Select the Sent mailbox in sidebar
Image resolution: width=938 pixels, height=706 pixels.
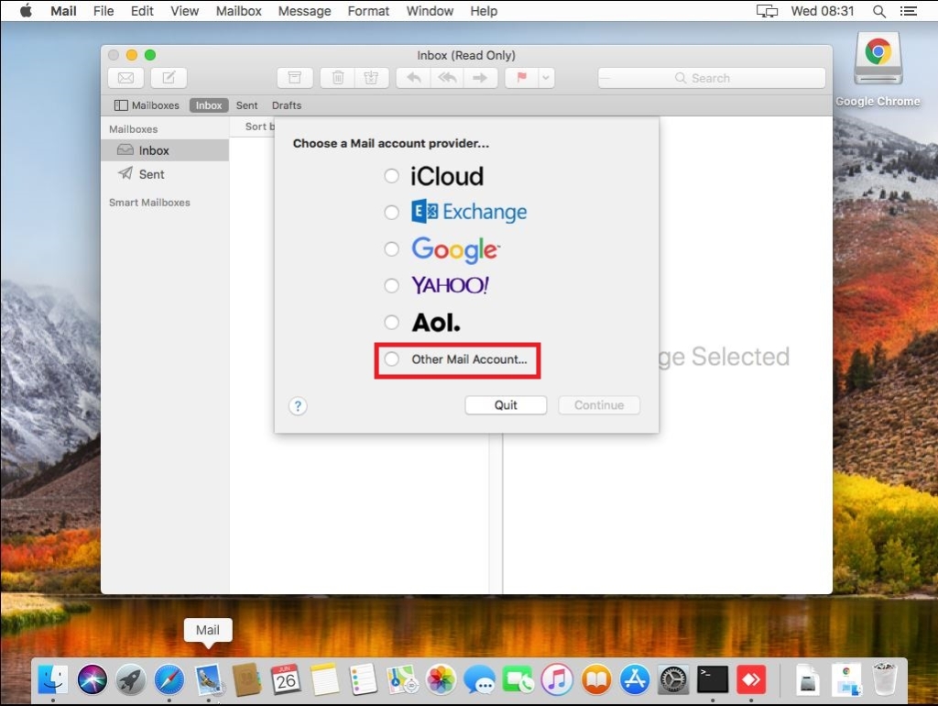(x=165, y=174)
